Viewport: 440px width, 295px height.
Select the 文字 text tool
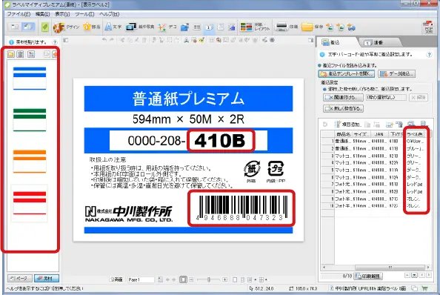[x=113, y=27]
